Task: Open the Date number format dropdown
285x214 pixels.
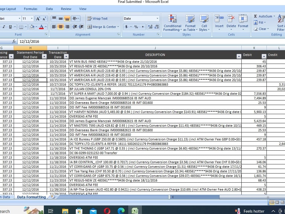Action: point(157,18)
